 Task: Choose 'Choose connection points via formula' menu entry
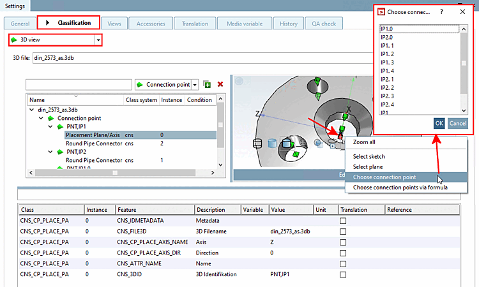click(x=400, y=187)
